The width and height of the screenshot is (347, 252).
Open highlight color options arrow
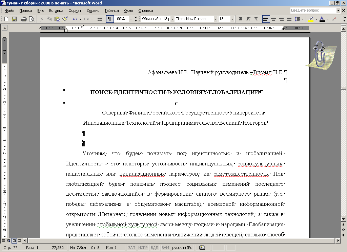(x=316, y=19)
